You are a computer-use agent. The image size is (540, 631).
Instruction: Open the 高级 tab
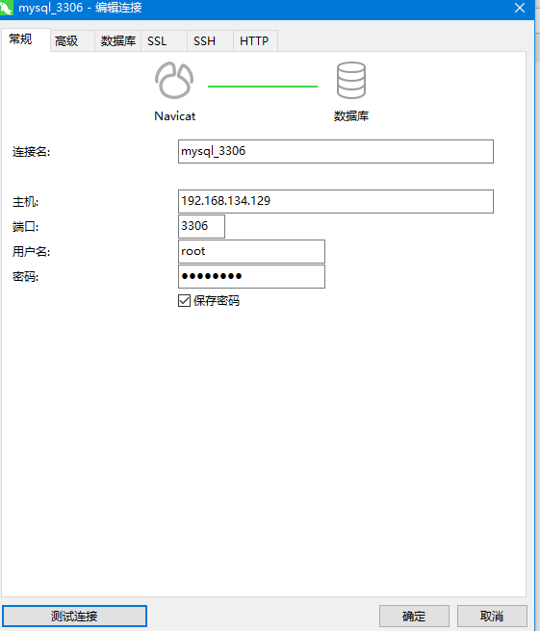click(72, 40)
